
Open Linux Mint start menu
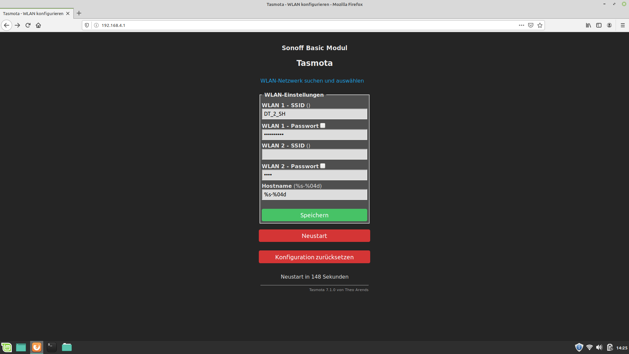7,347
